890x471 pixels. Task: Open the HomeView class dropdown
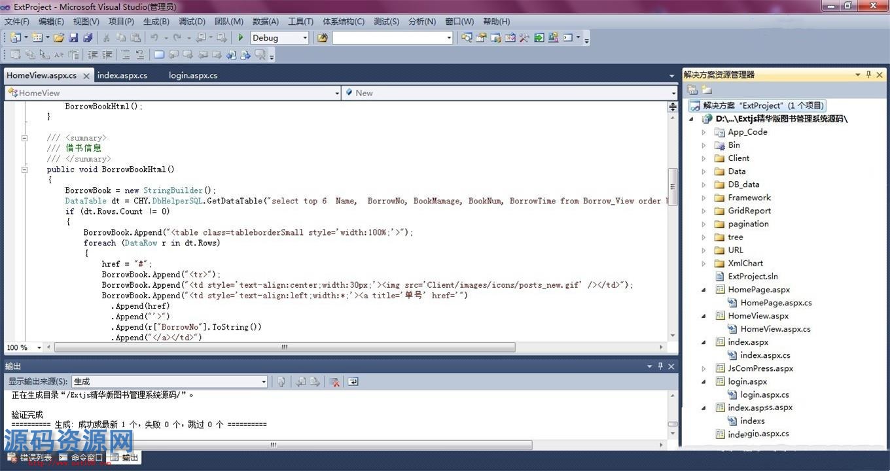[x=337, y=93]
